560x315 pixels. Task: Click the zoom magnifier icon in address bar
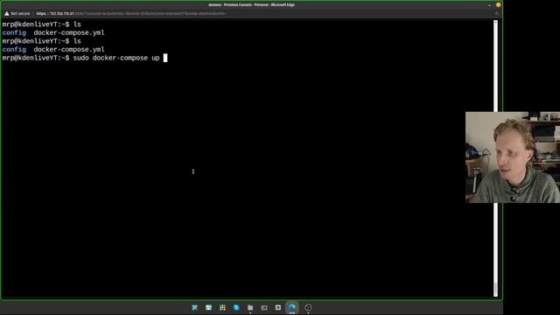coord(496,14)
